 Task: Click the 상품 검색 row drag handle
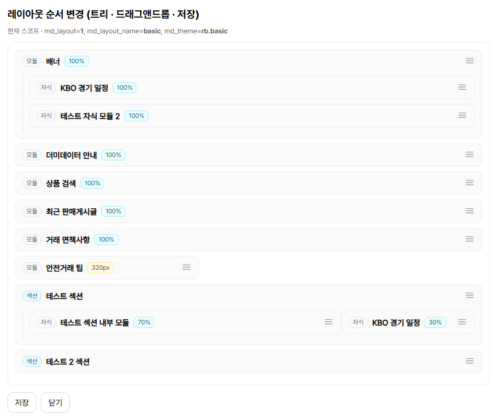click(470, 183)
